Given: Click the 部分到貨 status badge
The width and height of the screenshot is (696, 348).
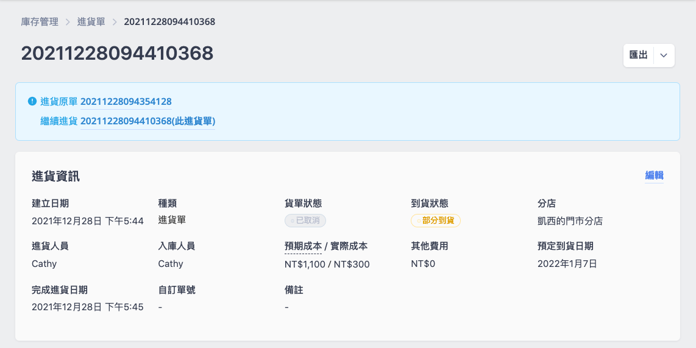Looking at the screenshot, I should click(436, 221).
